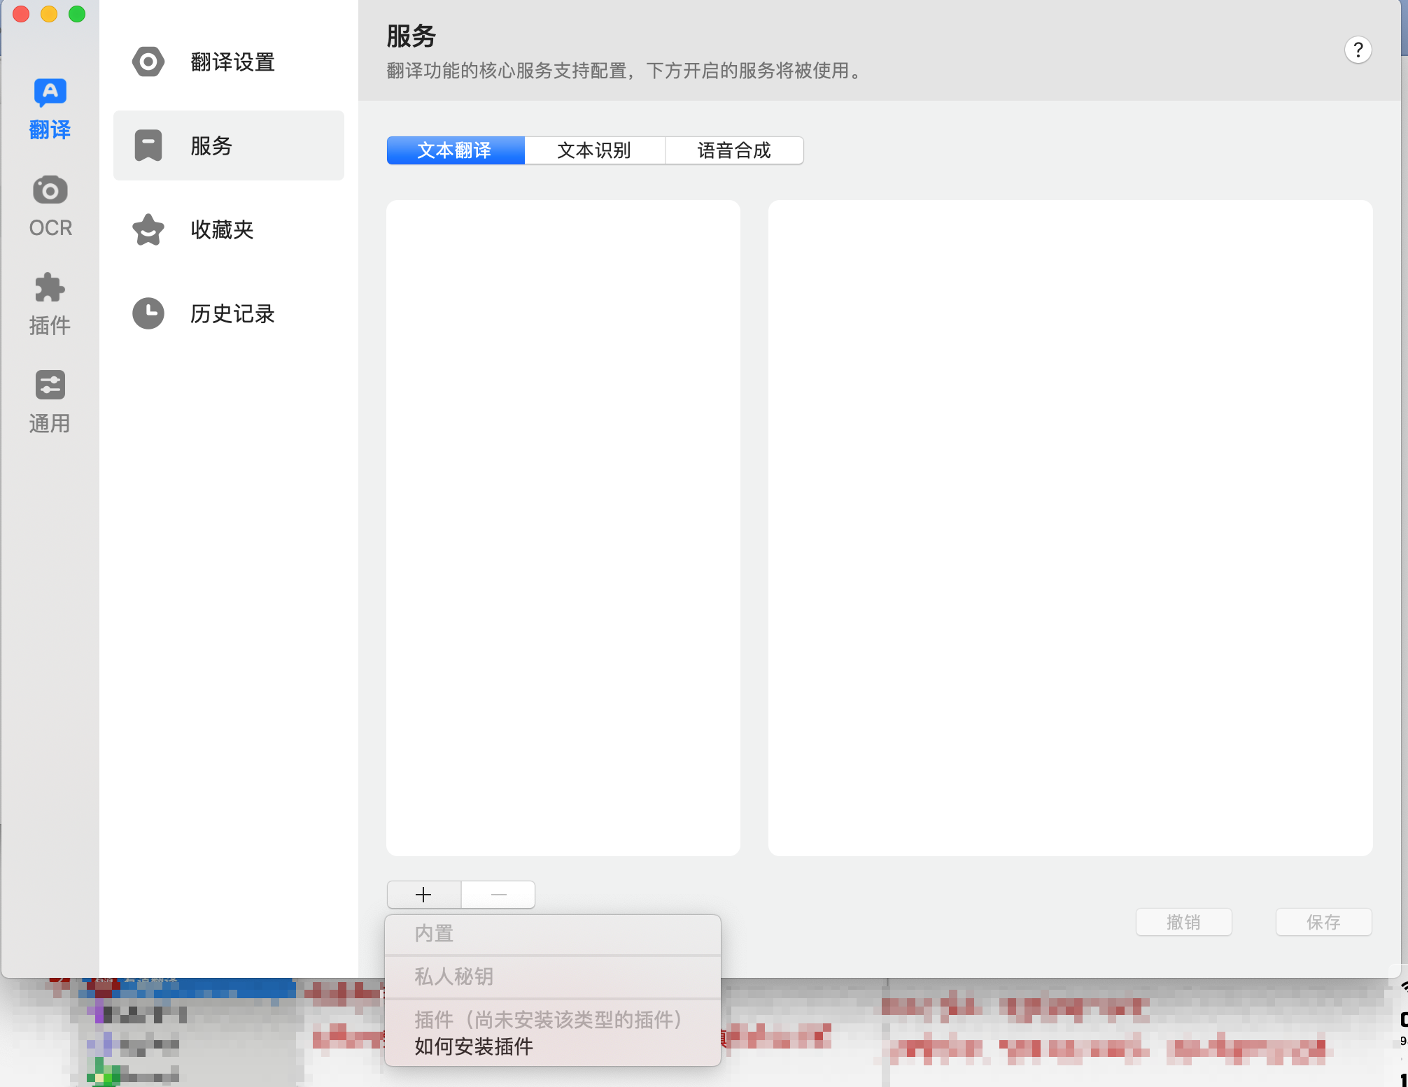The height and width of the screenshot is (1087, 1408).
Task: Select 翻译设置 via its gear icon
Action: pyautogui.click(x=148, y=62)
